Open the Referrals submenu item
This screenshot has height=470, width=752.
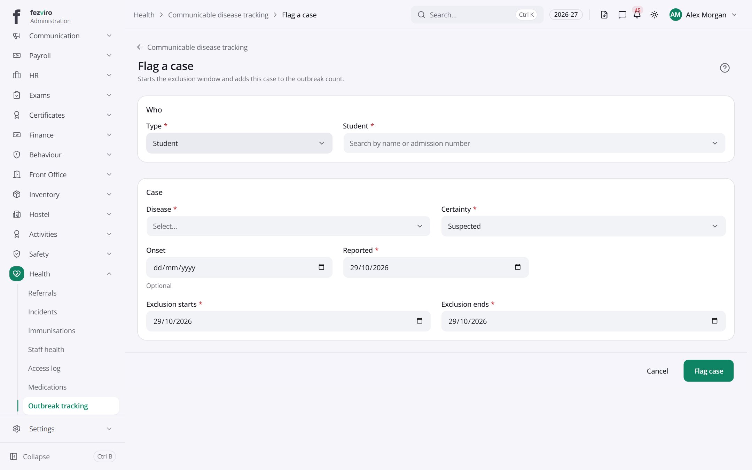42,293
